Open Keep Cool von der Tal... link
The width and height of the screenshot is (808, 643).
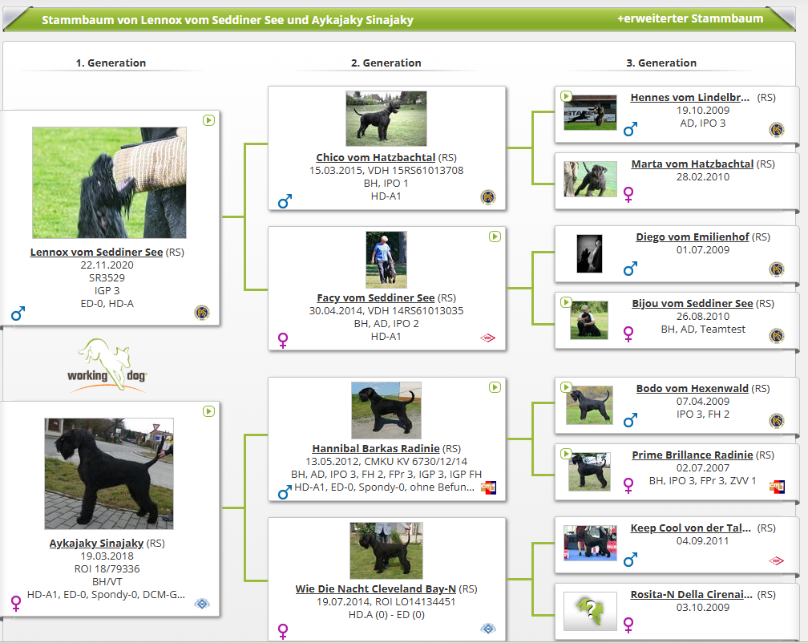pos(690,528)
